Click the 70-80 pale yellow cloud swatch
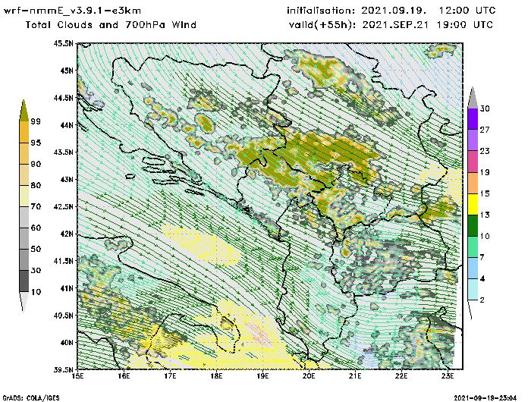The height and width of the screenshot is (402, 531). [24, 196]
